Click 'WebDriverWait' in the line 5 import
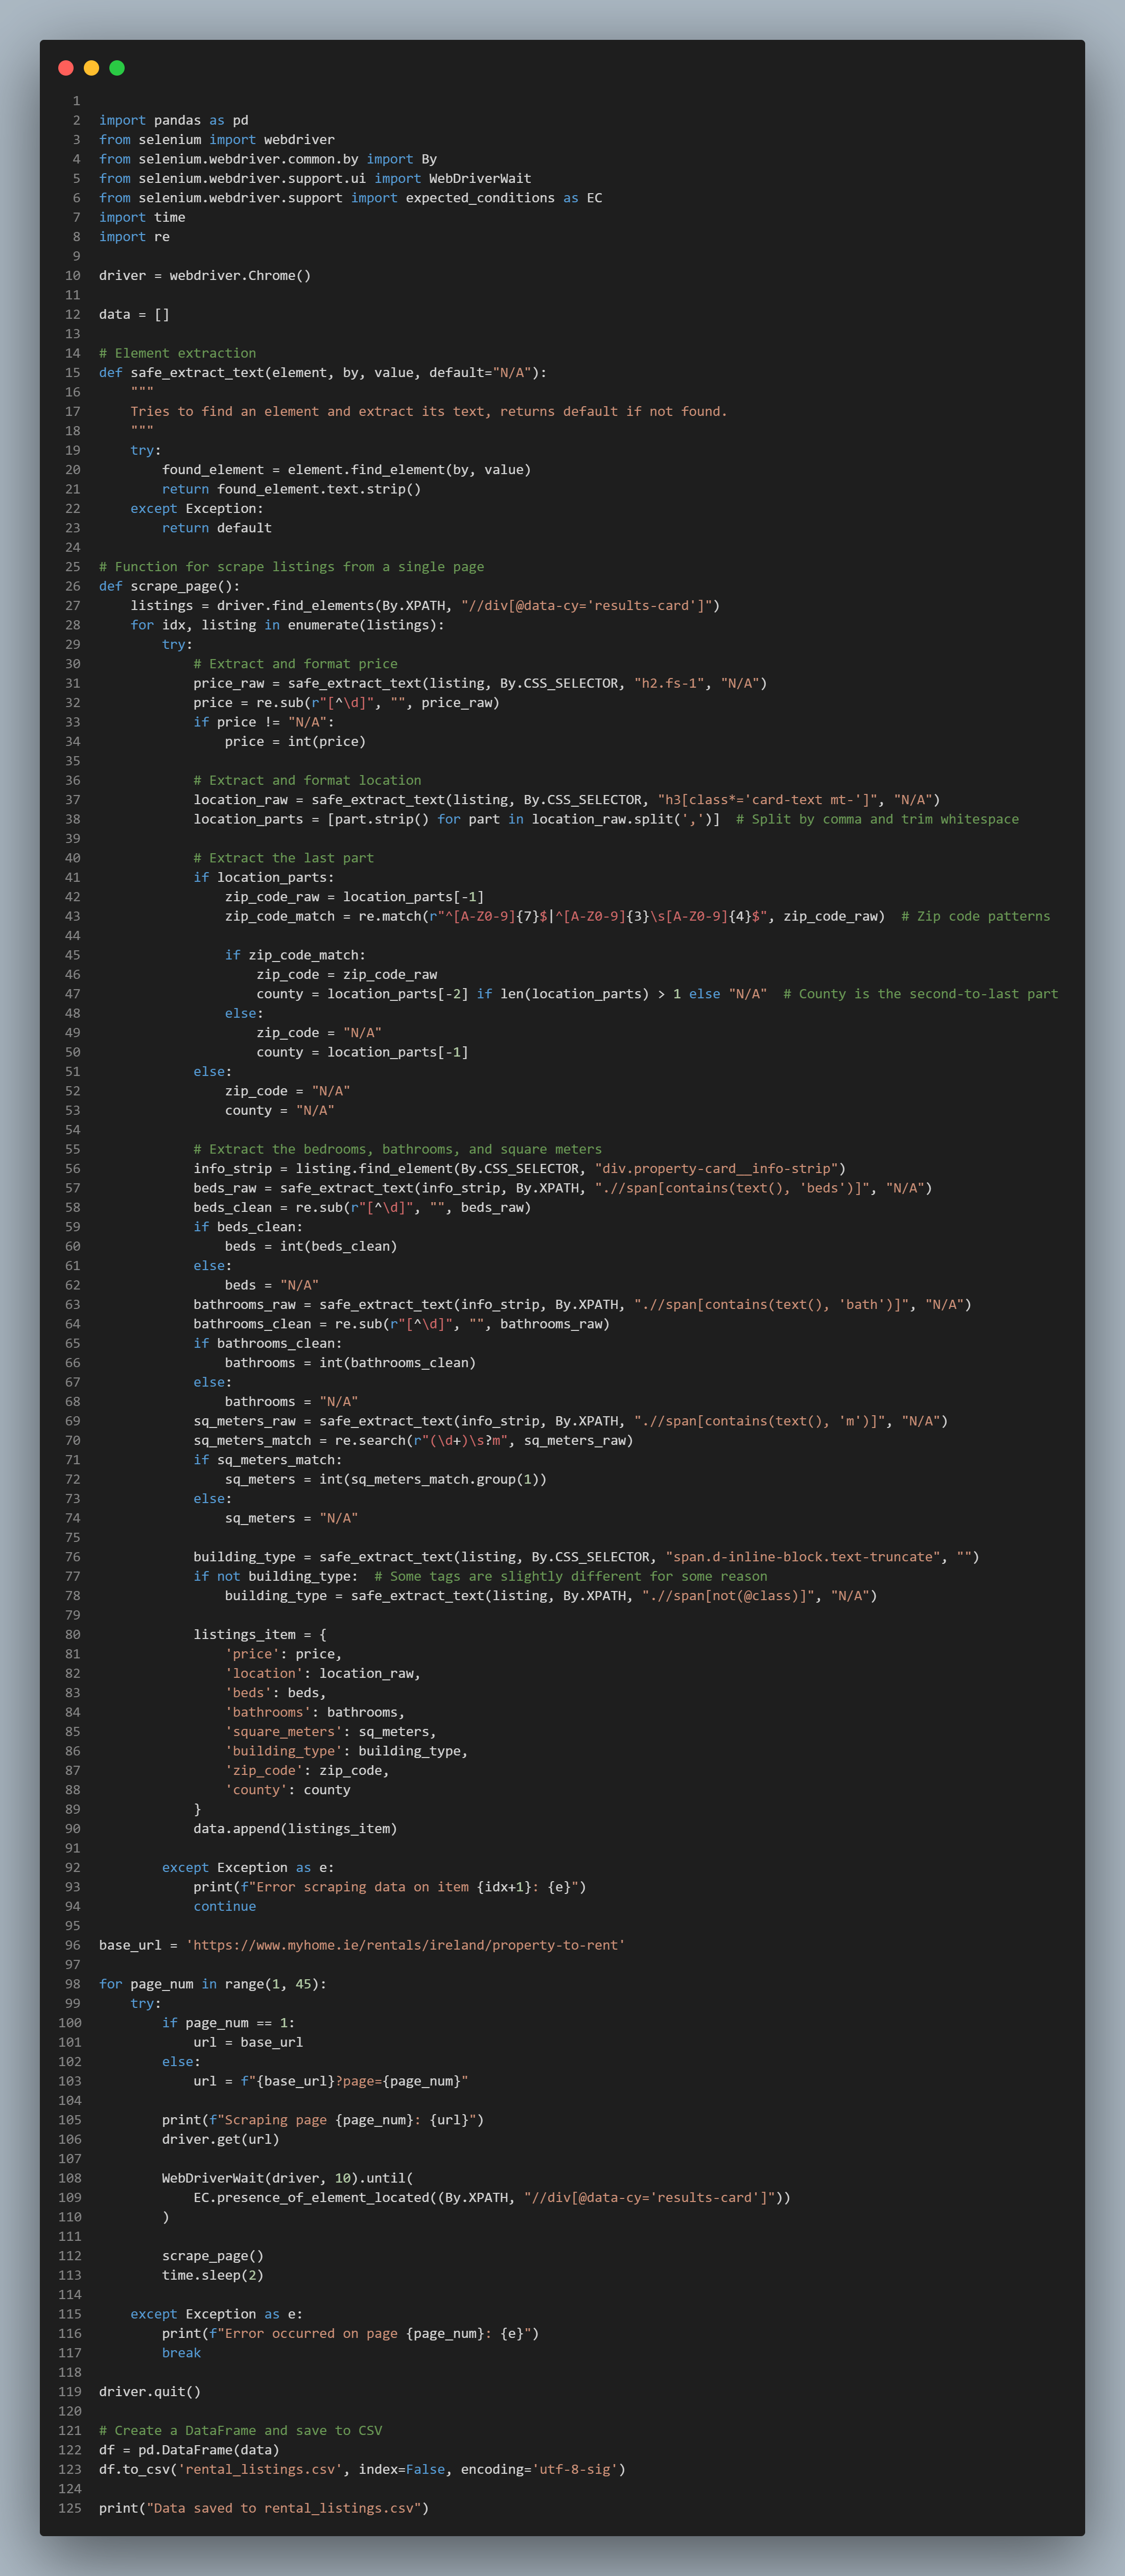 [480, 178]
